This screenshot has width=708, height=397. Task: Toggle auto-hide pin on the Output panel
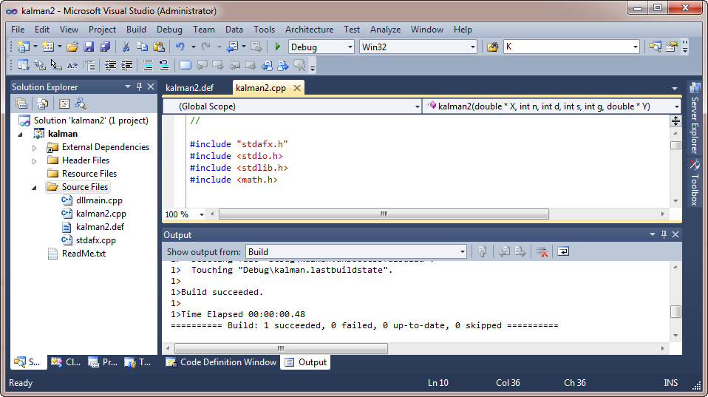point(664,234)
